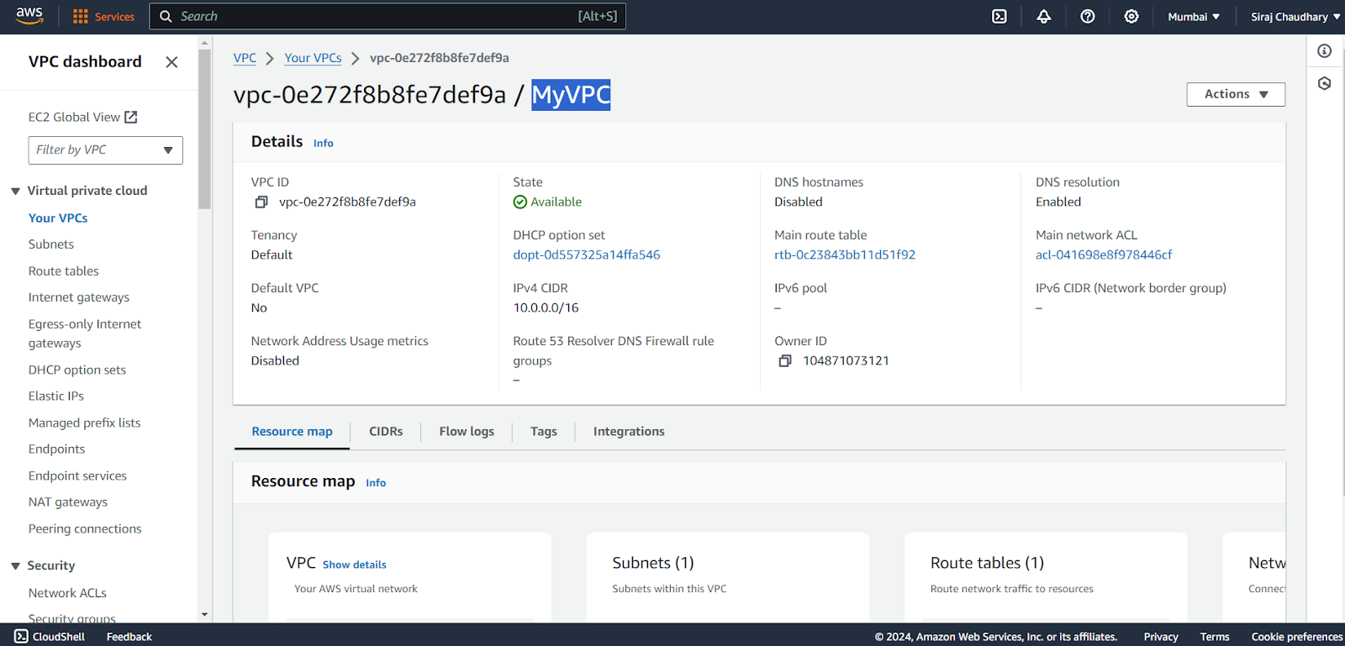The height and width of the screenshot is (646, 1345).
Task: Go to Managed prefix lists
Action: (85, 423)
